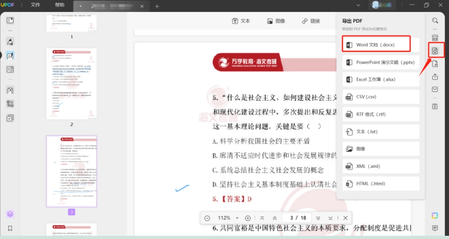
Task: Expand the zoom percentage dropdown
Action: point(237,218)
